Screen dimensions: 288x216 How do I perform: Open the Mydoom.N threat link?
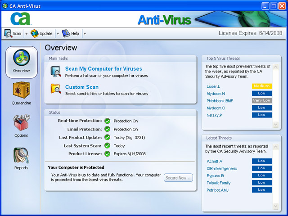tap(216, 94)
